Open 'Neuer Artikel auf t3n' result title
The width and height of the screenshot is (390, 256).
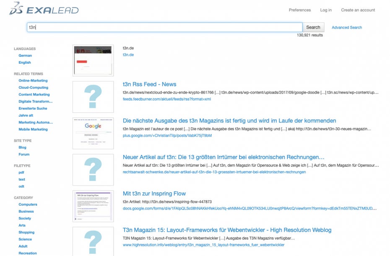pyautogui.click(x=224, y=157)
